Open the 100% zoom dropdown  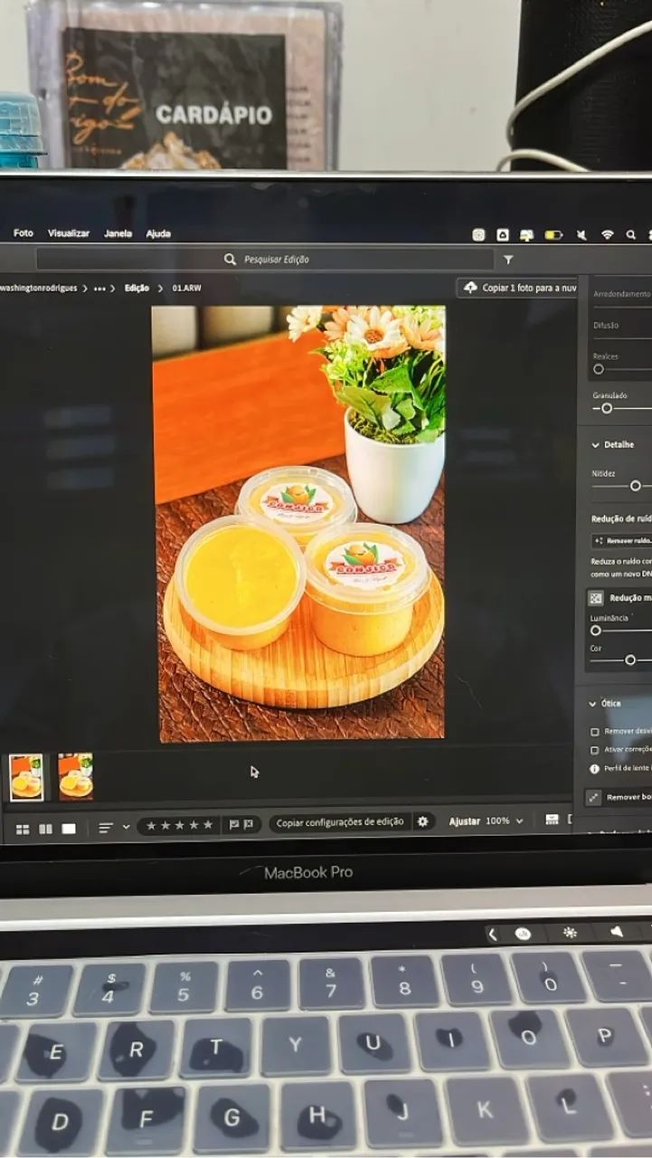point(505,821)
